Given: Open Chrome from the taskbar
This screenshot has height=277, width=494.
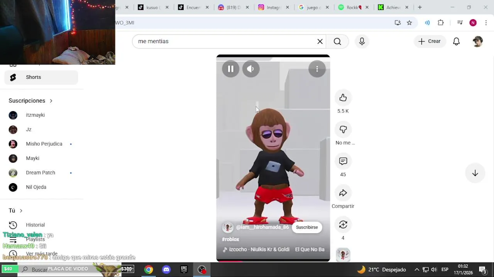Looking at the screenshot, I should [149, 270].
